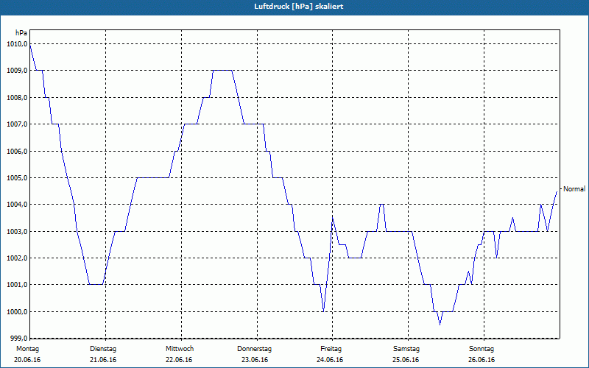The image size is (589, 368).
Task: Click the date 26.06.16
Action: pos(482,360)
